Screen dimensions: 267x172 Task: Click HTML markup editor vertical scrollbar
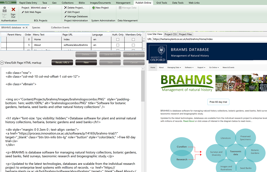point(143,86)
